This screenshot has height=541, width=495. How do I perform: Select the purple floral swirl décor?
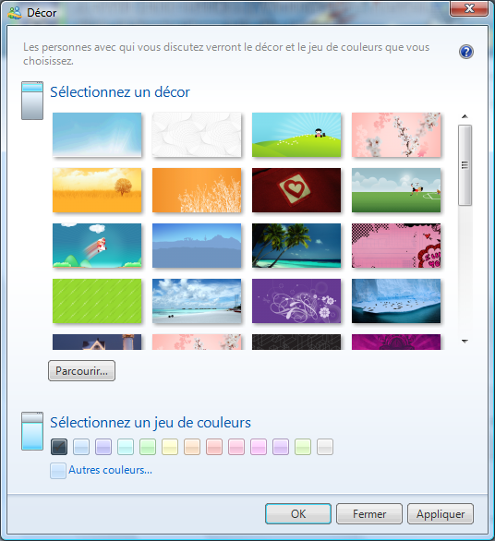pos(296,301)
